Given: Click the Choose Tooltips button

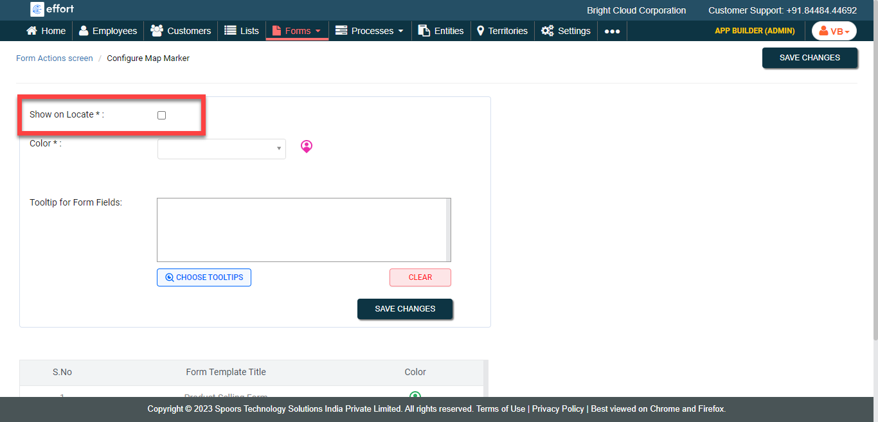Looking at the screenshot, I should [204, 277].
